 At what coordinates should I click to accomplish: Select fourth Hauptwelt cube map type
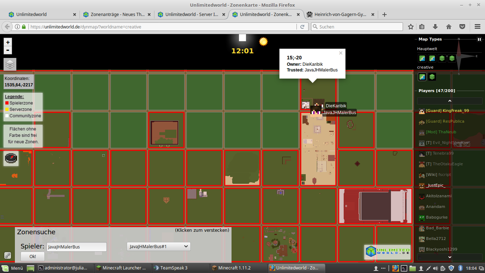(x=452, y=58)
